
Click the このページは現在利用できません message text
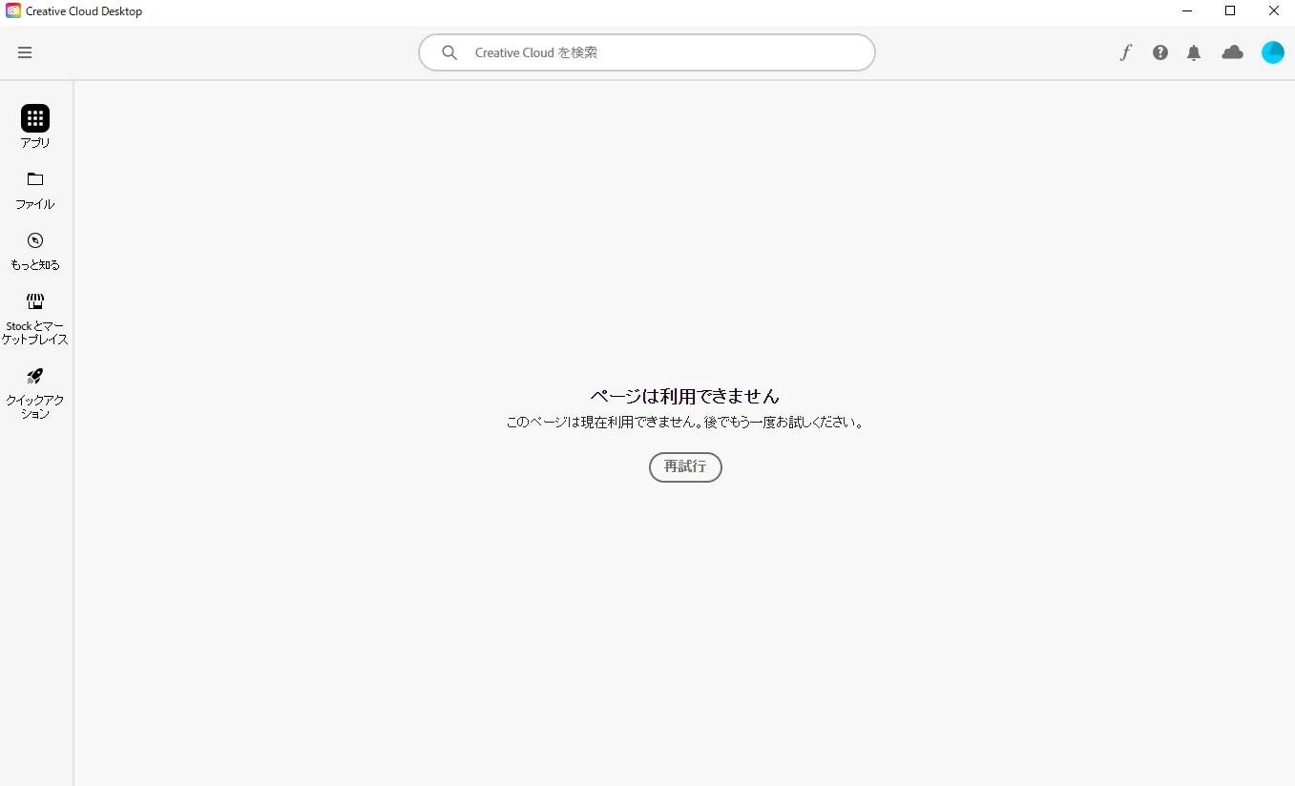coord(685,422)
